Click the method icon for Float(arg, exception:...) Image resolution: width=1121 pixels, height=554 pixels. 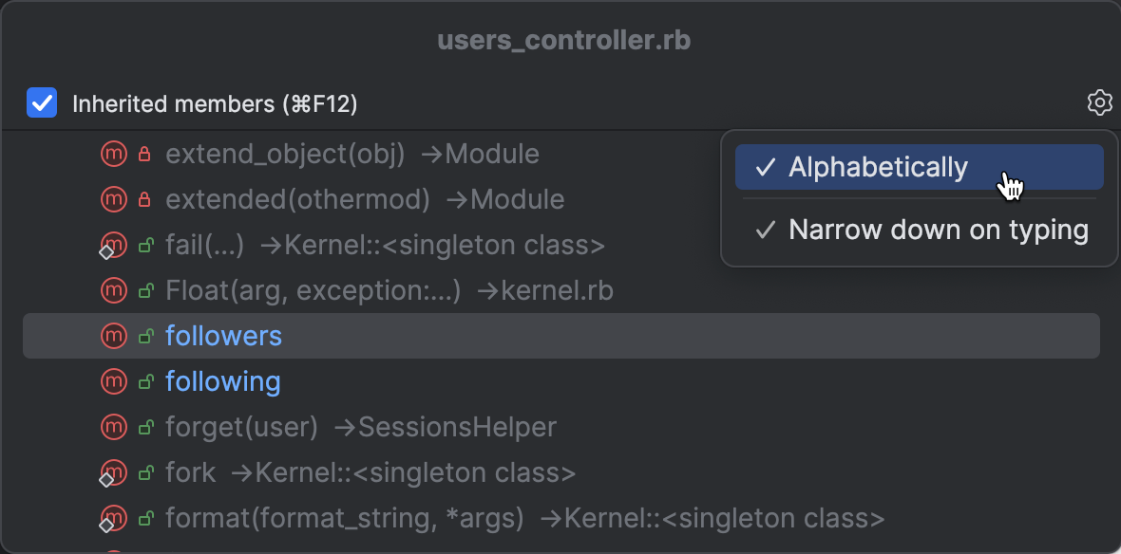[x=113, y=290]
